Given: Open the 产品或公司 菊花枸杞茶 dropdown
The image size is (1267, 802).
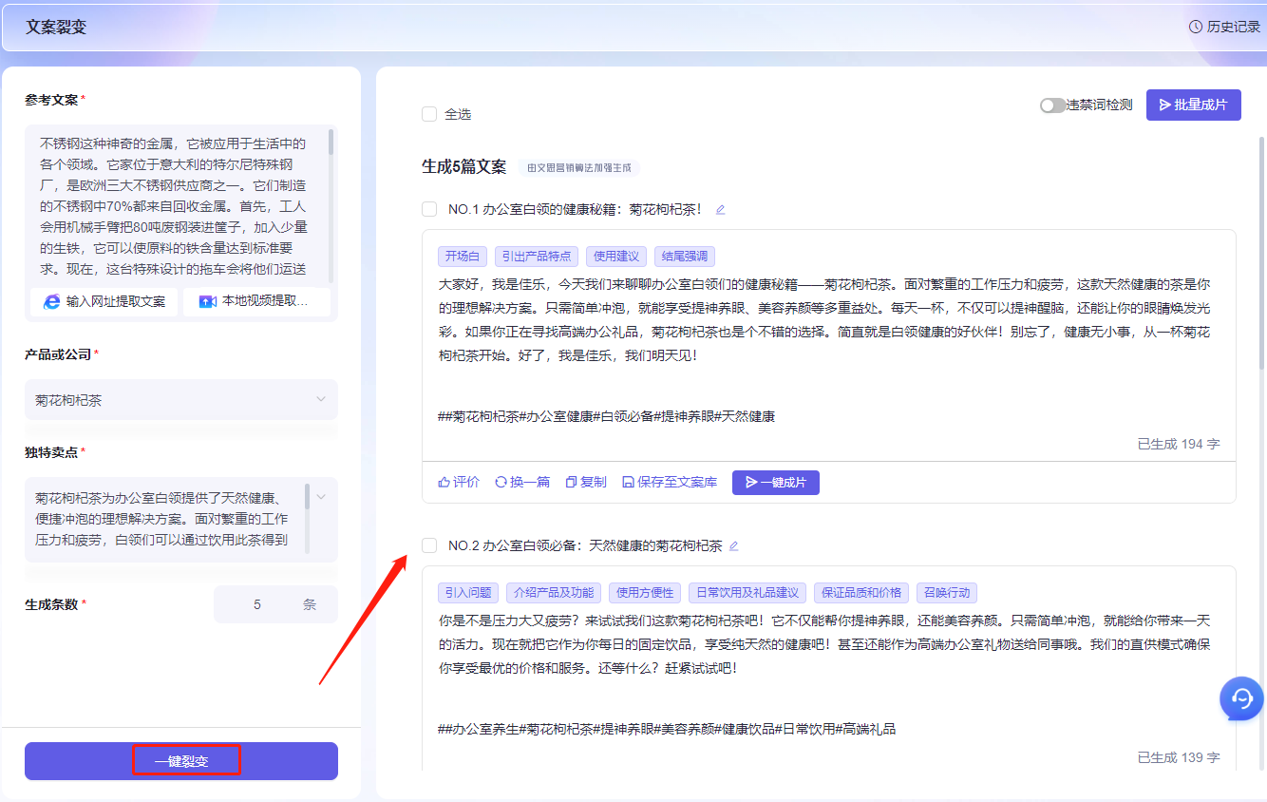Looking at the screenshot, I should 181,400.
